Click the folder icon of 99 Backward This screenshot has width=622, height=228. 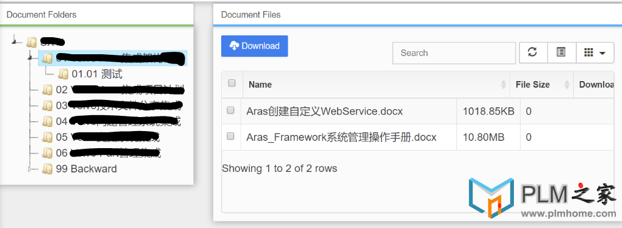pos(47,169)
